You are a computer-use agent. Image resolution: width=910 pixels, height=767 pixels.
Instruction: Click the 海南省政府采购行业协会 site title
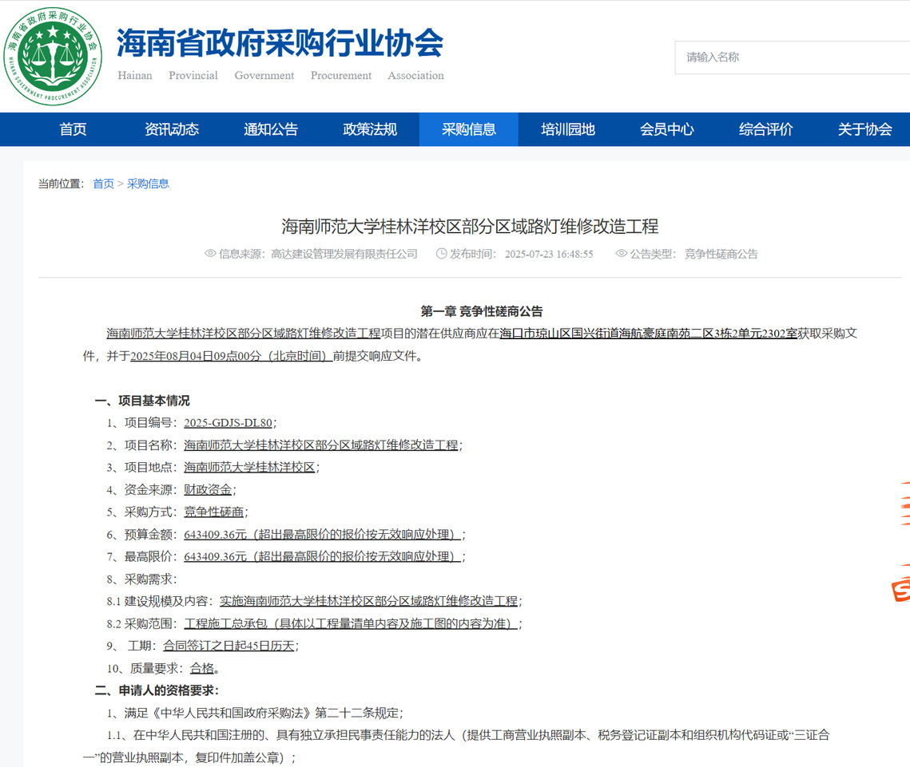(280, 43)
